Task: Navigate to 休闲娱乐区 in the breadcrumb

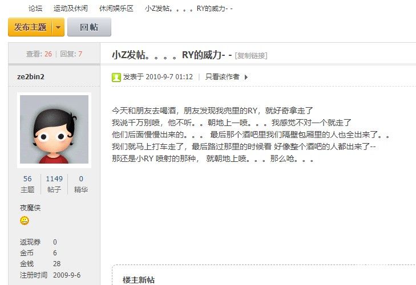Action: tap(116, 9)
